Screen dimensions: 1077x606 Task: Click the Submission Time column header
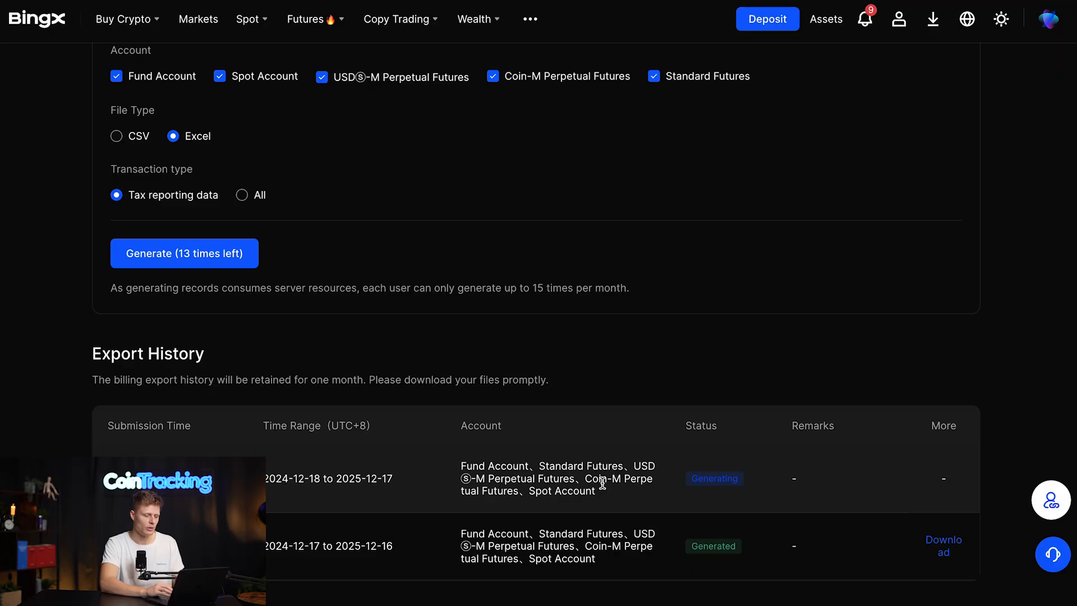point(149,426)
